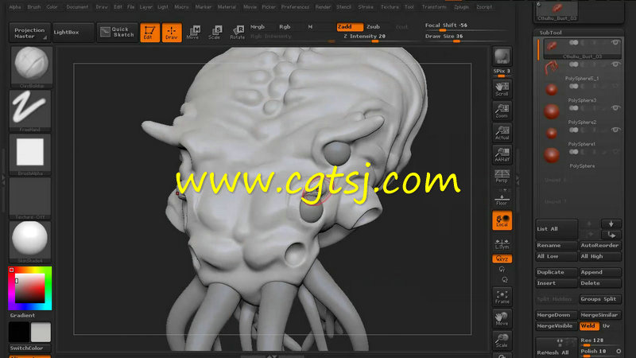
Task: Toggle Local transformations button
Action: pyautogui.click(x=502, y=220)
